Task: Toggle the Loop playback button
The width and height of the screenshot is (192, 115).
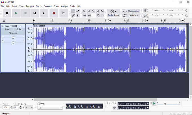Action: [64, 13]
